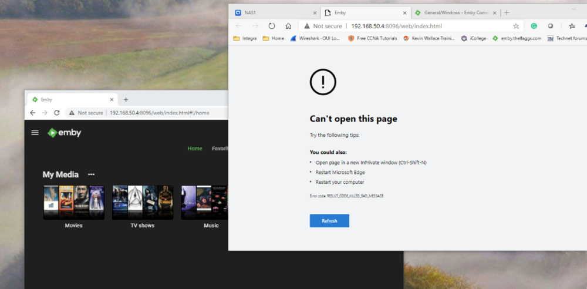Open the emby.theflaggs.com bookmark
587x289 pixels.
(x=517, y=38)
